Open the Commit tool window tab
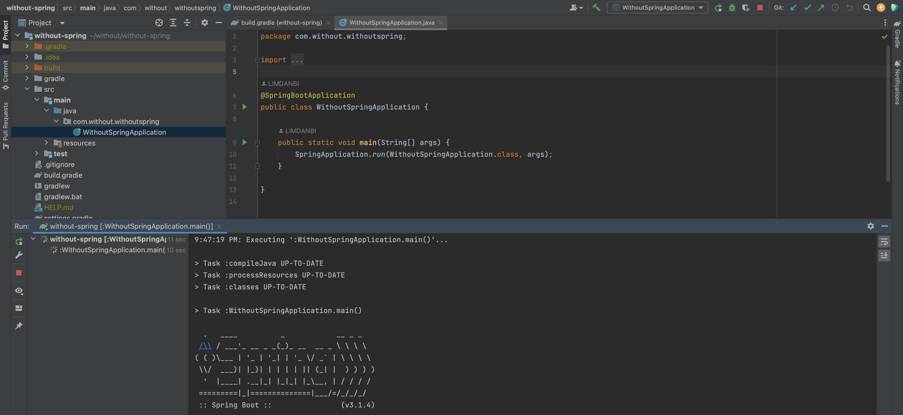This screenshot has height=415, width=903. 5,75
